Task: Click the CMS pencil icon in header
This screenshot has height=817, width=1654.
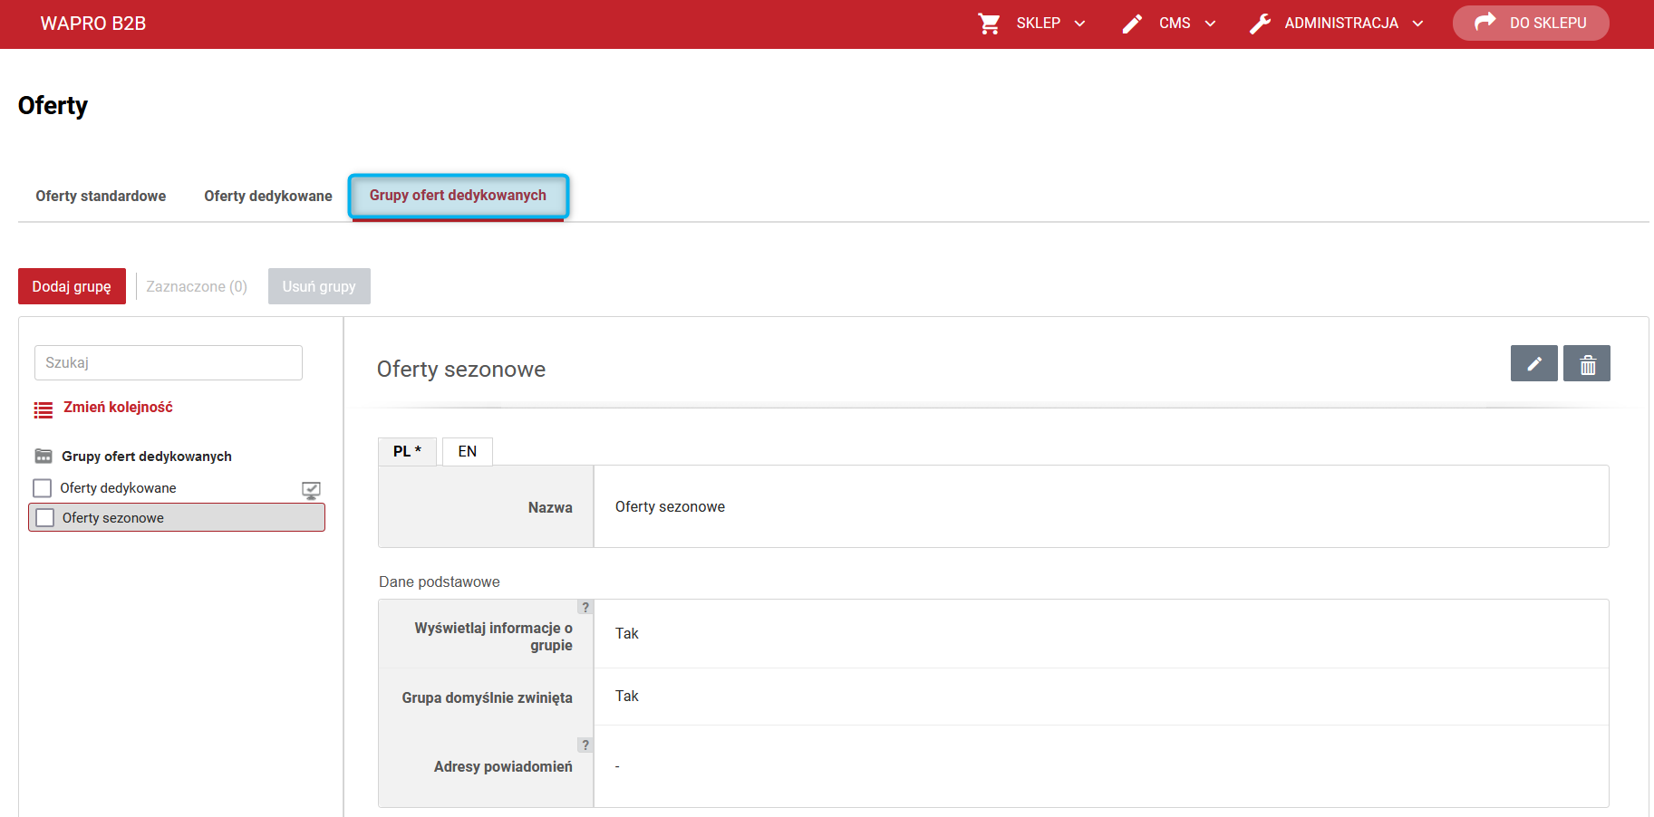Action: point(1132,24)
